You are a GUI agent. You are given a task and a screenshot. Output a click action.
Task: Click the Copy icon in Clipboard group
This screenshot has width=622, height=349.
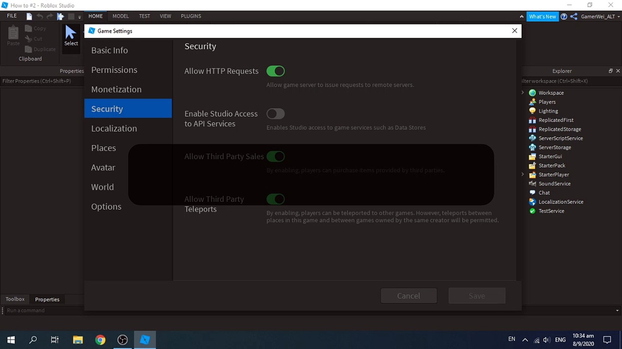tap(29, 28)
